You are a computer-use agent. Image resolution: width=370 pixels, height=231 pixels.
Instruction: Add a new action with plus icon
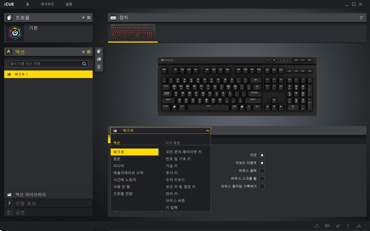click(83, 52)
